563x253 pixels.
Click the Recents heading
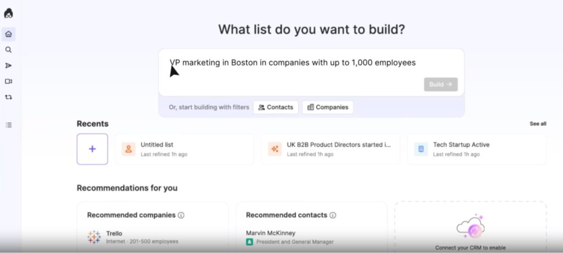[x=92, y=124]
